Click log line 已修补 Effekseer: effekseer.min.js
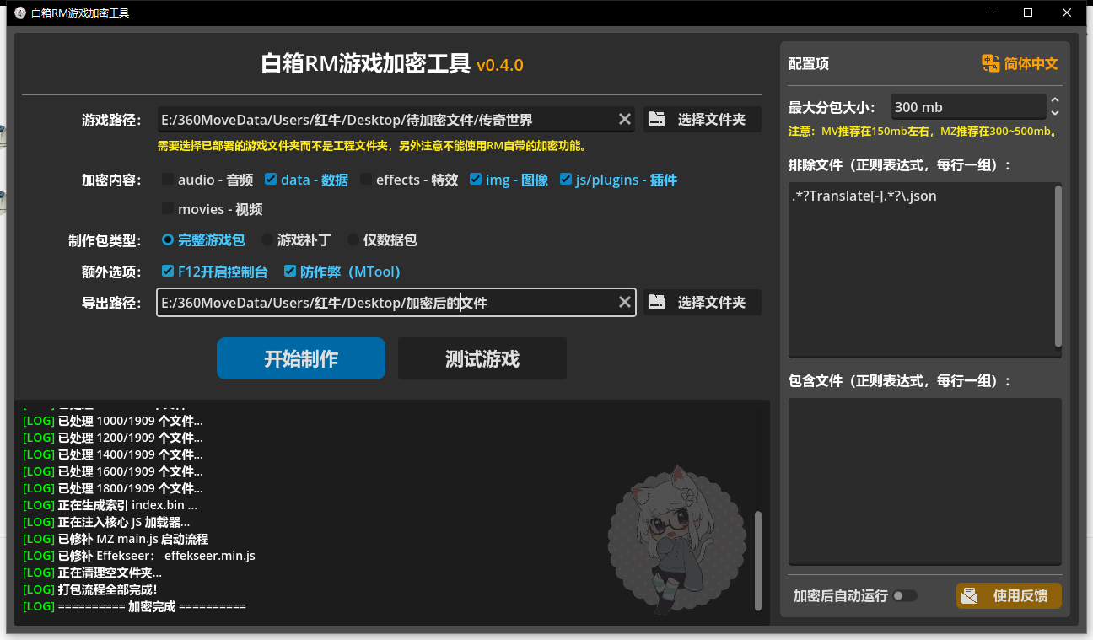This screenshot has height=640, width=1093. tap(138, 556)
